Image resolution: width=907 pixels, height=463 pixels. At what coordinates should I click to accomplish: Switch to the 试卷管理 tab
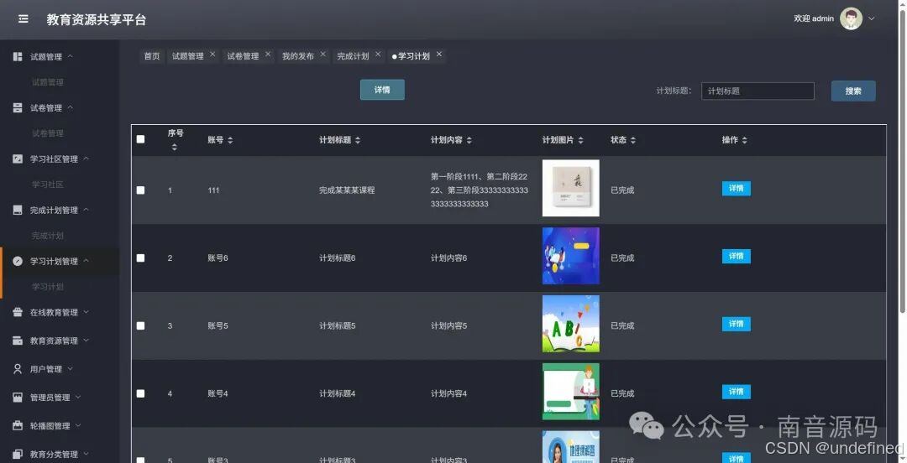pyautogui.click(x=243, y=56)
